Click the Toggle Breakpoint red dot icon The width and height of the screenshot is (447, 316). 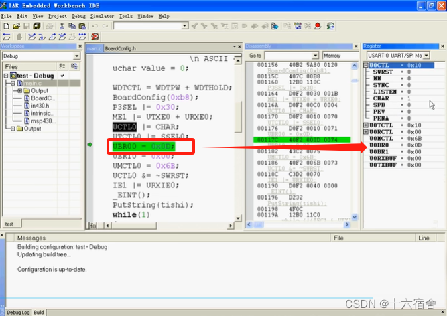coord(318,26)
